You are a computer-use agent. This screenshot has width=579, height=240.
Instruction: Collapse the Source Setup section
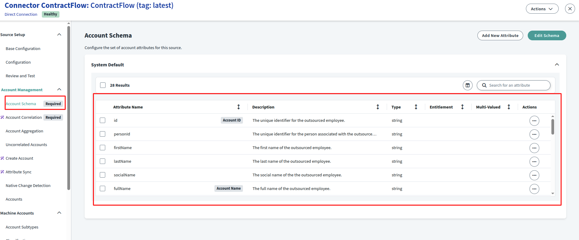59,35
